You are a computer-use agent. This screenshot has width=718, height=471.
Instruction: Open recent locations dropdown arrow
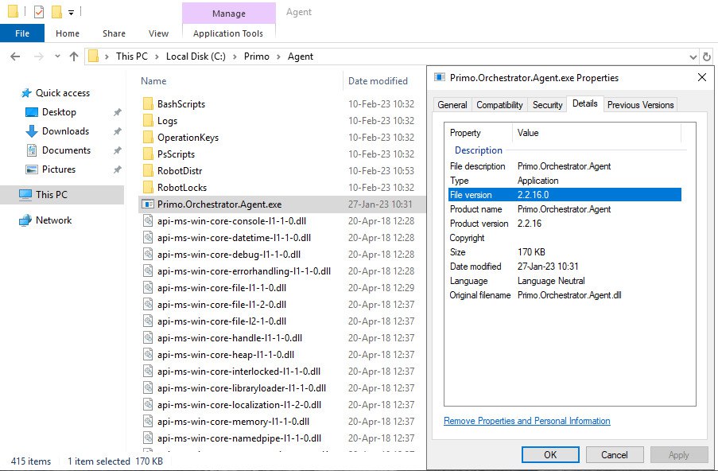57,56
